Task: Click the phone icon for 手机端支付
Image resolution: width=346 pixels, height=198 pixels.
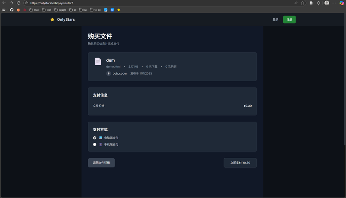Action: pos(101,145)
